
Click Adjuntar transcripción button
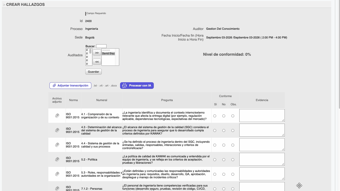(70, 85)
